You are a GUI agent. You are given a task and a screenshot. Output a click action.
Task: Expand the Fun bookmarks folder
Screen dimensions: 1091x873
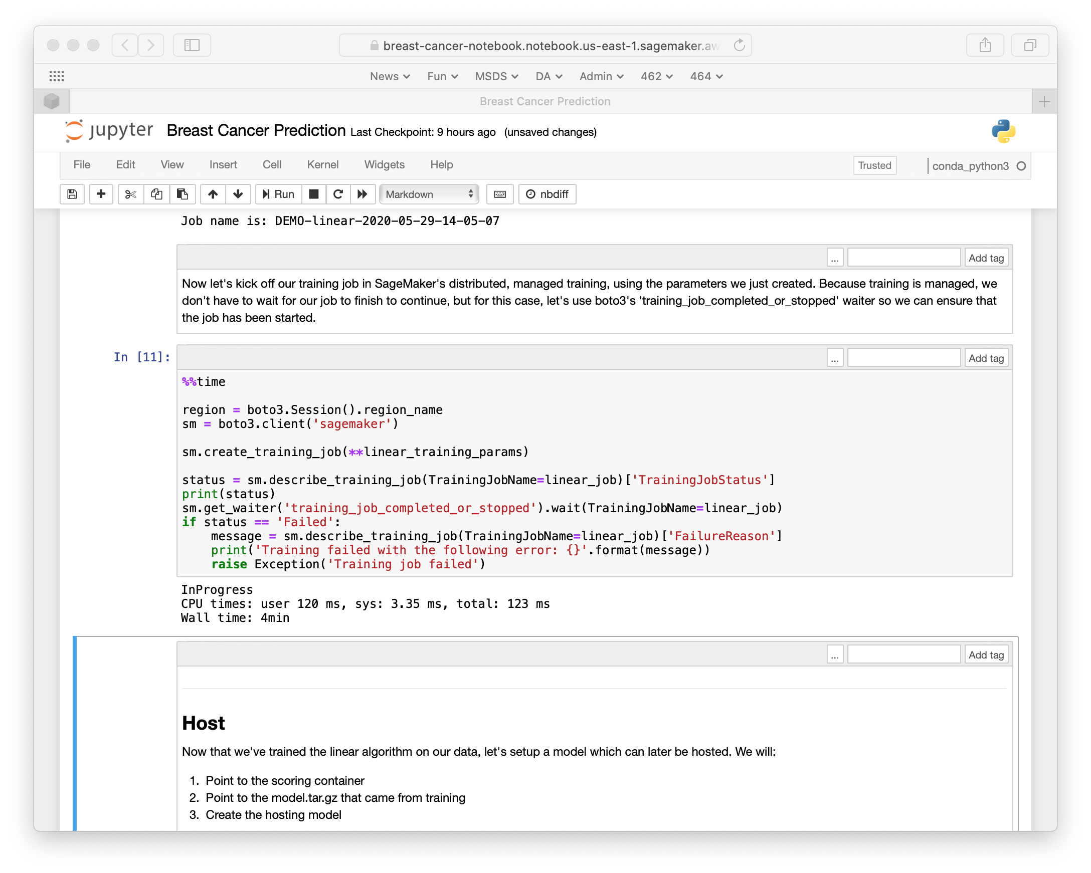coord(442,76)
